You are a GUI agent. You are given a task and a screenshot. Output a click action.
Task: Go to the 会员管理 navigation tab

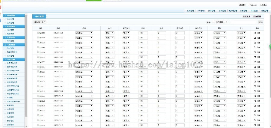click(265, 11)
